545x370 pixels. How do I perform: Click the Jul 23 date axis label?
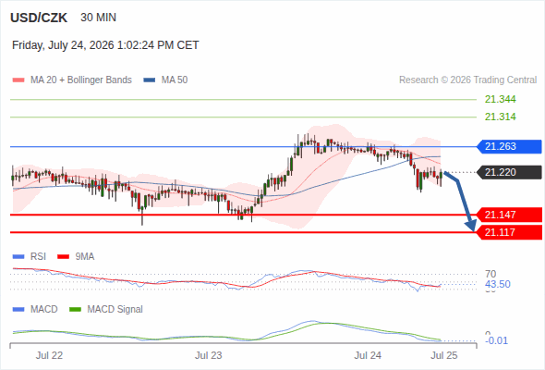click(x=208, y=356)
